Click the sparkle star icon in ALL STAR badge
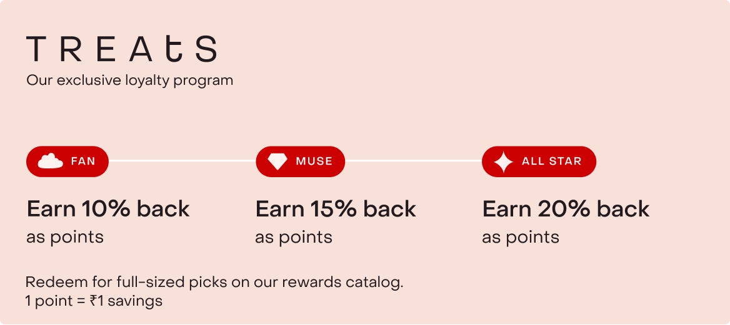The height and width of the screenshot is (325, 730). [x=503, y=162]
